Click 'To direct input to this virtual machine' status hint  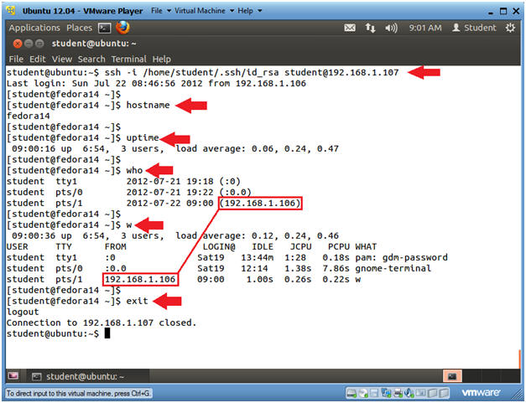pos(79,393)
